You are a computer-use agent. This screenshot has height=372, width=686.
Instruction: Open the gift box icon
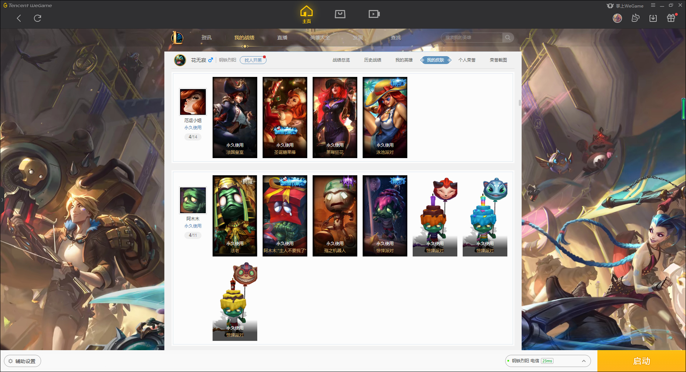click(671, 18)
